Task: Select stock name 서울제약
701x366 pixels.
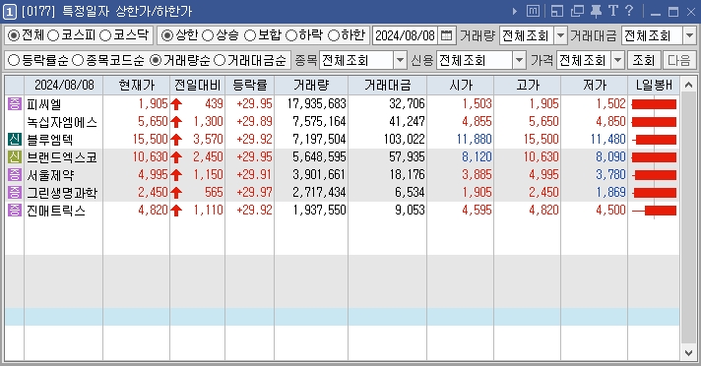Action: (50, 175)
